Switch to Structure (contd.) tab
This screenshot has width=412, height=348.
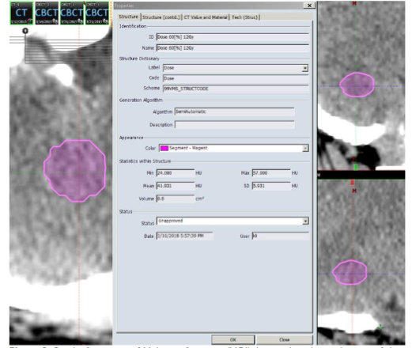tap(161, 17)
